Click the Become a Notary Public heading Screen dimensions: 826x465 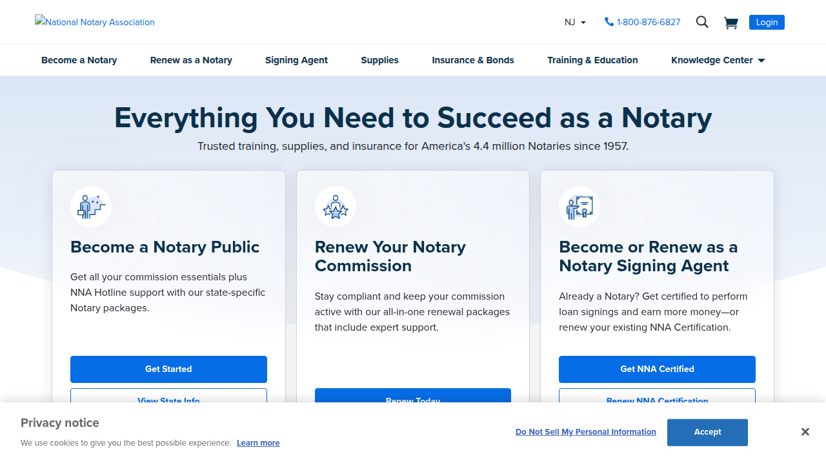(x=165, y=247)
